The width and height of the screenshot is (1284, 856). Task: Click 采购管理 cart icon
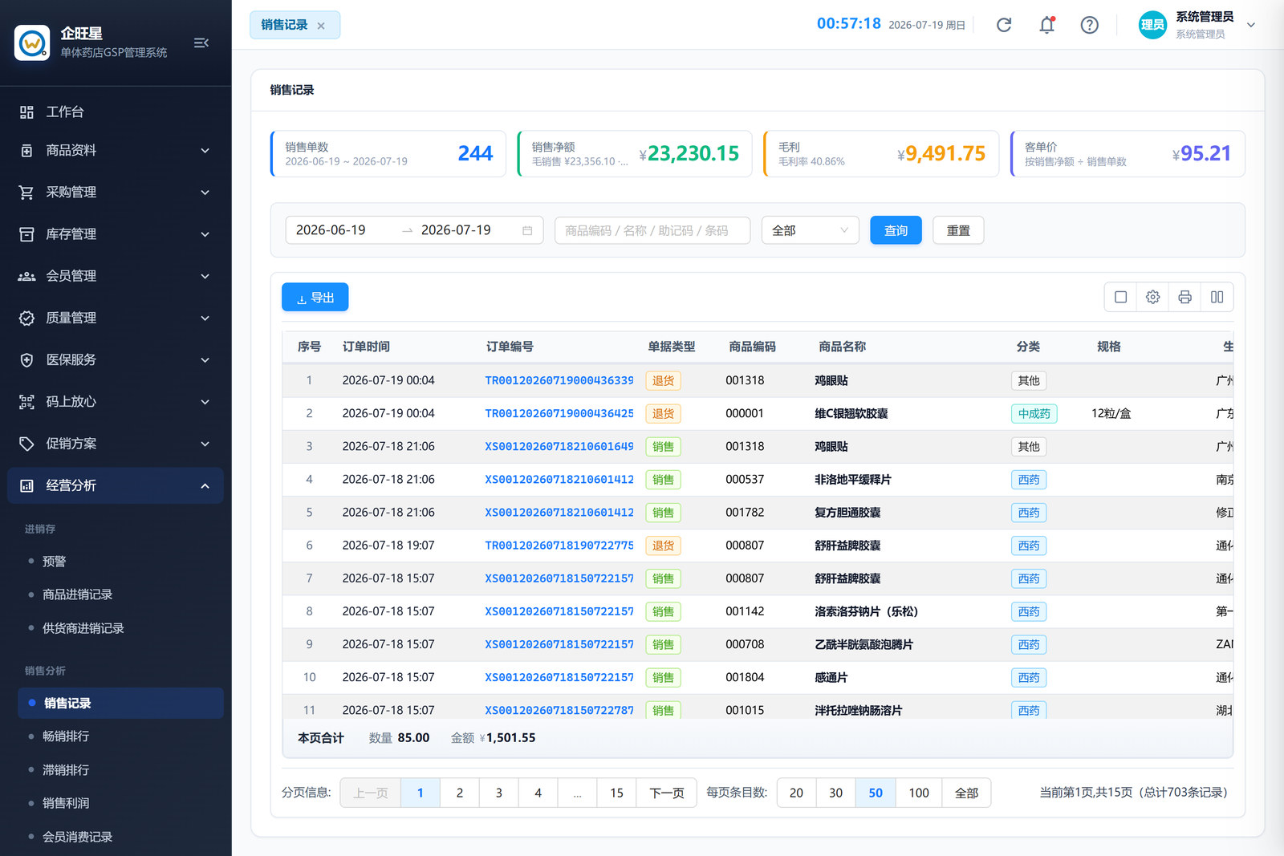26,193
